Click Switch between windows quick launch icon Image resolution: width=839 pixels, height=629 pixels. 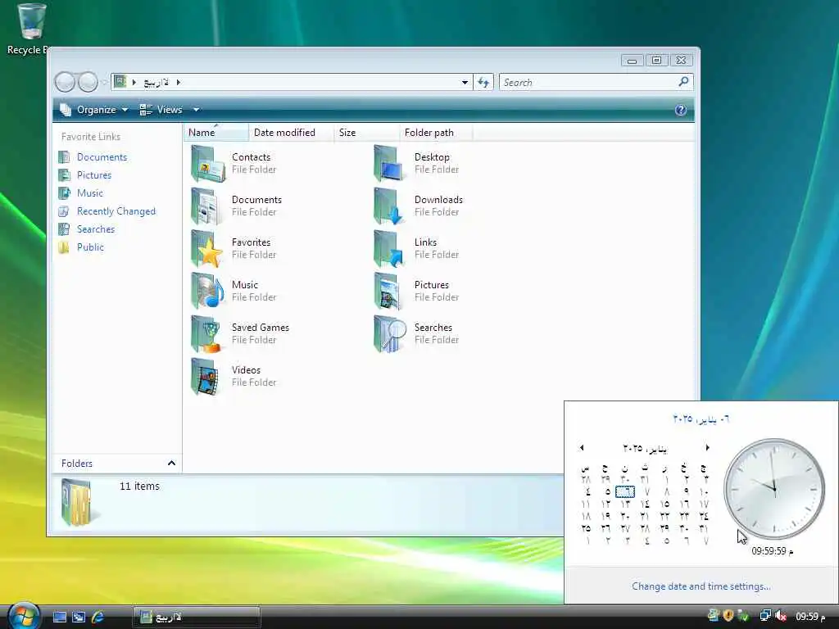(x=79, y=618)
